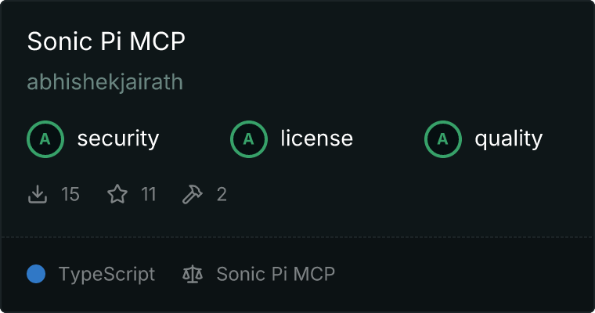Viewport: 595px width, 313px height.
Task: Open the abhishekjairath author link
Action: pyautogui.click(x=105, y=82)
